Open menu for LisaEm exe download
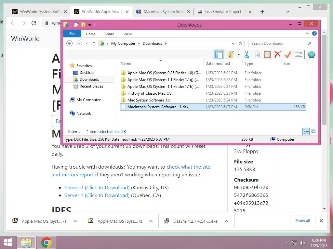The height and width of the screenshot is (249, 333). (x=227, y=221)
